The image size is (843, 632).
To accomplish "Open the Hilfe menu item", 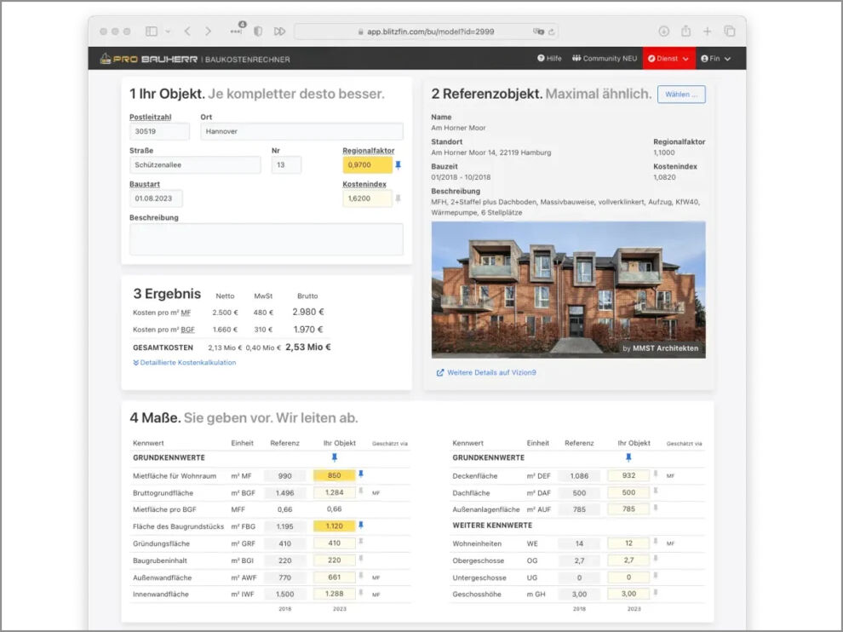I will [x=549, y=59].
